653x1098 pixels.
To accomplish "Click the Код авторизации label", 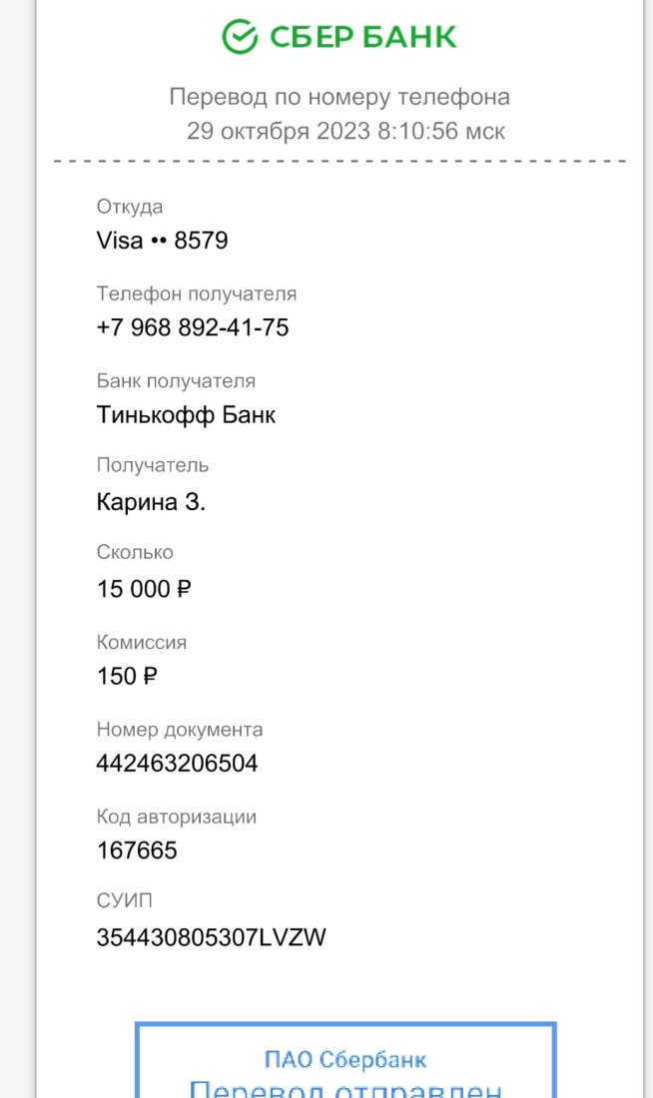I will click(x=177, y=818).
